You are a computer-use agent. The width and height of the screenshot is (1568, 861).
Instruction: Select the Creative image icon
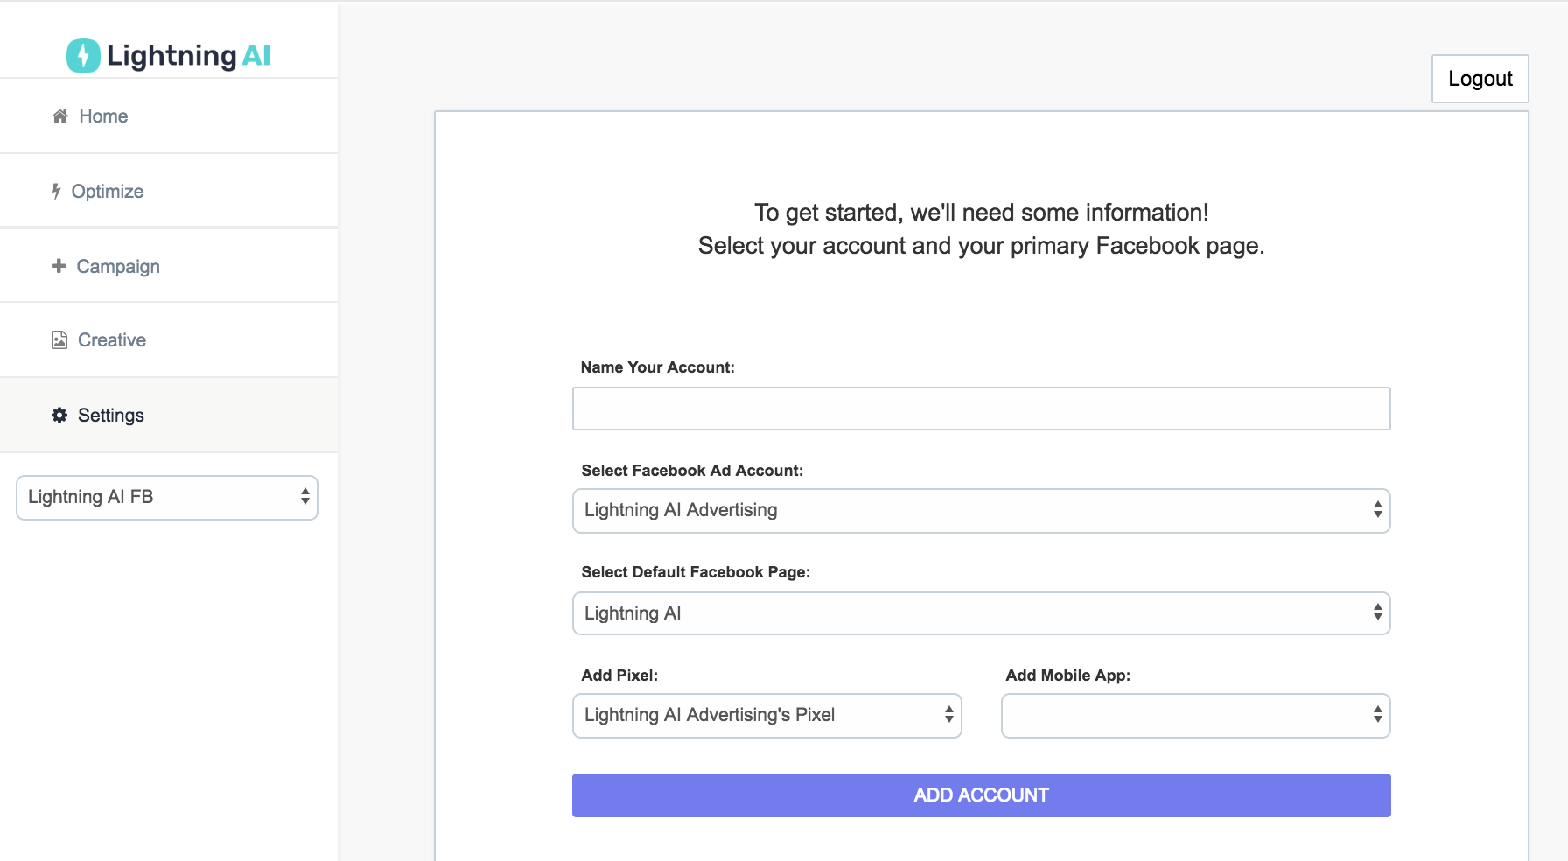coord(58,339)
